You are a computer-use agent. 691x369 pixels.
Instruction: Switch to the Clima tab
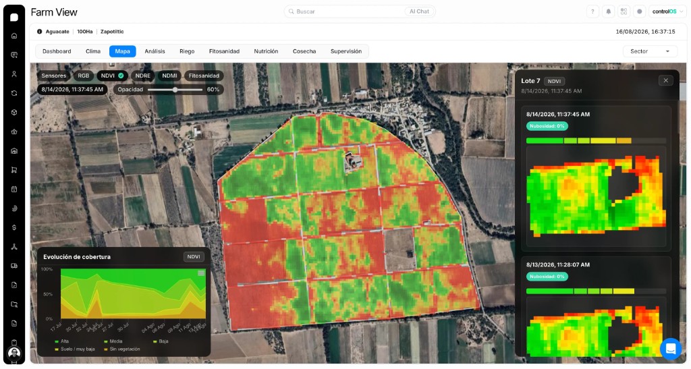(x=93, y=51)
